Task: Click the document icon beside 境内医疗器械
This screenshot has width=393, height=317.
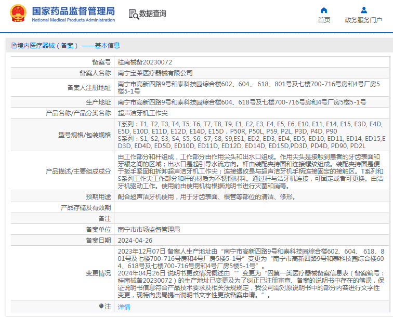Action: pyautogui.click(x=14, y=46)
